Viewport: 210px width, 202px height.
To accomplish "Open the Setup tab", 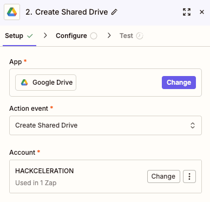I will (19, 36).
